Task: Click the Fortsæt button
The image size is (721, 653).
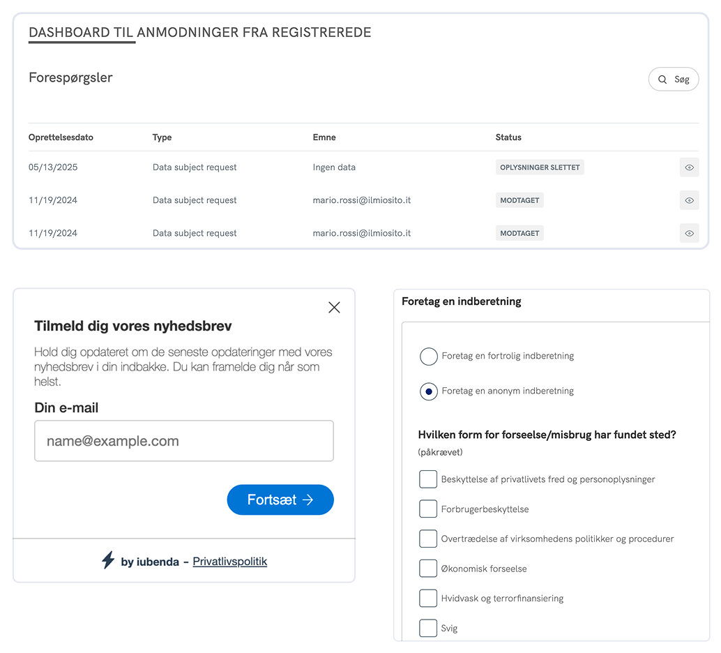Action: tap(280, 500)
